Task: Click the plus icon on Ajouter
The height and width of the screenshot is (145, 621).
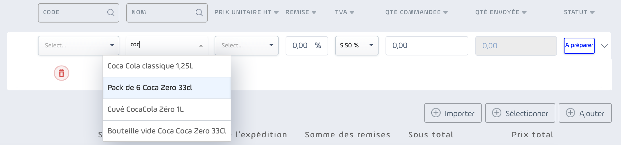Action: [x=570, y=113]
